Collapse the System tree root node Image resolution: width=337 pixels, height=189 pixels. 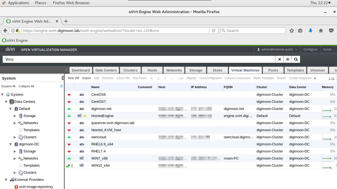pyautogui.click(x=2, y=95)
